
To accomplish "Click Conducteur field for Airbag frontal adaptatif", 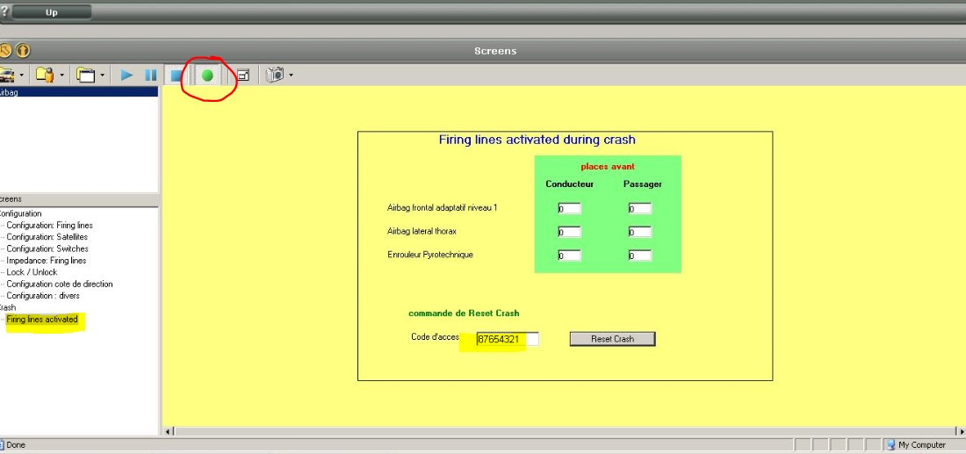I will click(x=569, y=208).
